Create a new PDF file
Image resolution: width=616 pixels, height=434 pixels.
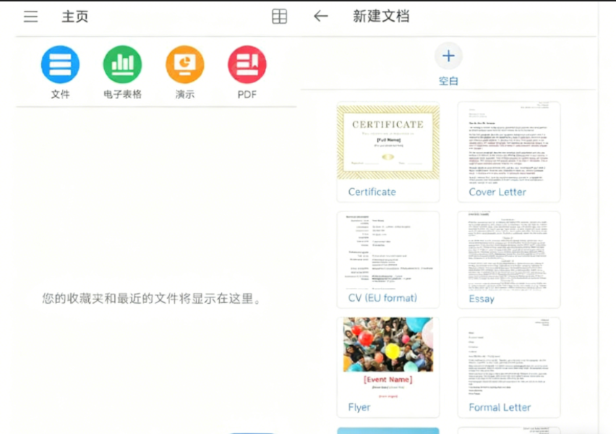pos(247,65)
